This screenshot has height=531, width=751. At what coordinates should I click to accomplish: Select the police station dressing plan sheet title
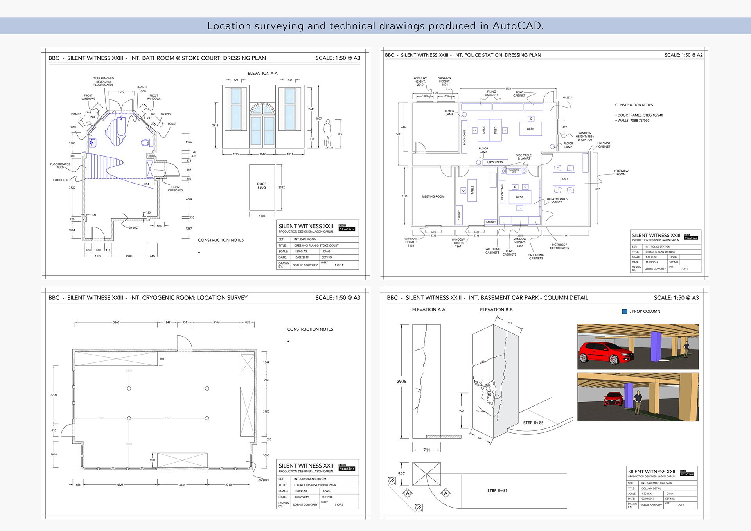[x=463, y=55]
